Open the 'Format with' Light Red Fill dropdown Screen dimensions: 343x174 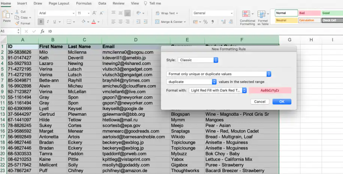[x=218, y=90]
